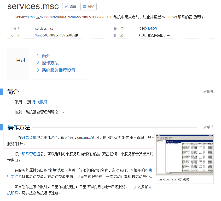Select 简介 in the 目录 contents list

45,55
